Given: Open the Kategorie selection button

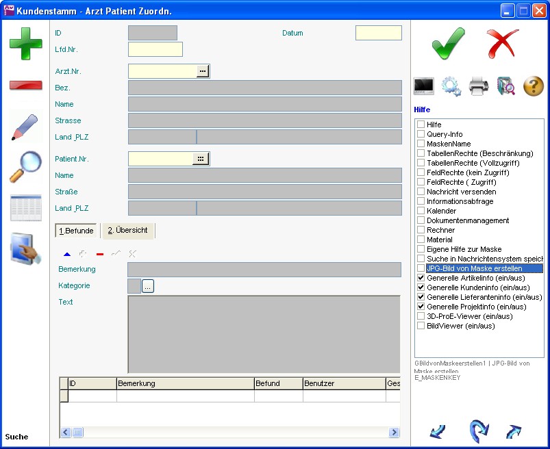Looking at the screenshot, I should 148,286.
